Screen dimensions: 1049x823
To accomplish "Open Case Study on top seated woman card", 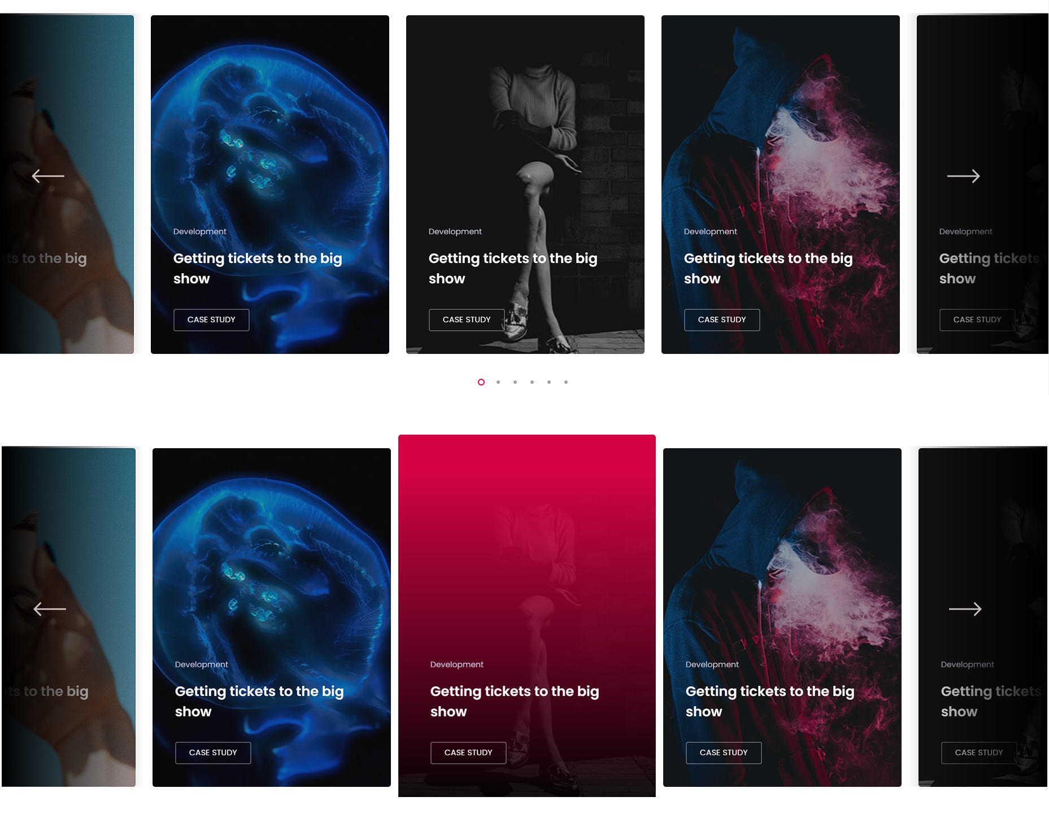I will coord(467,319).
